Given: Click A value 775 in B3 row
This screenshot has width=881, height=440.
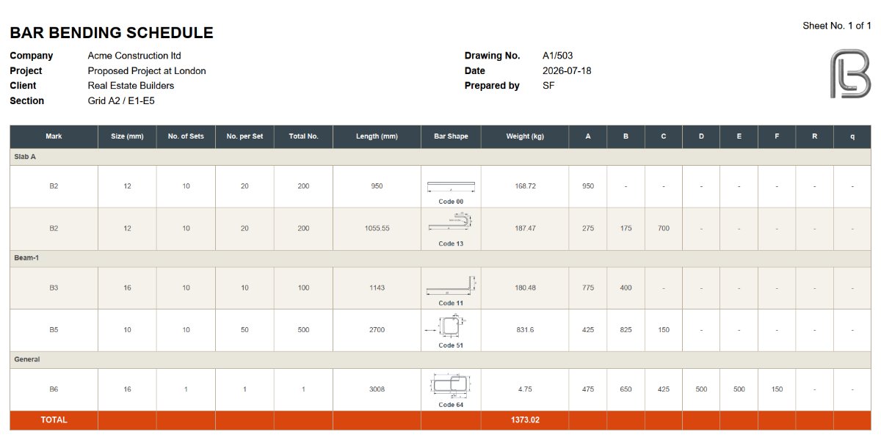Looking at the screenshot, I should point(588,288).
